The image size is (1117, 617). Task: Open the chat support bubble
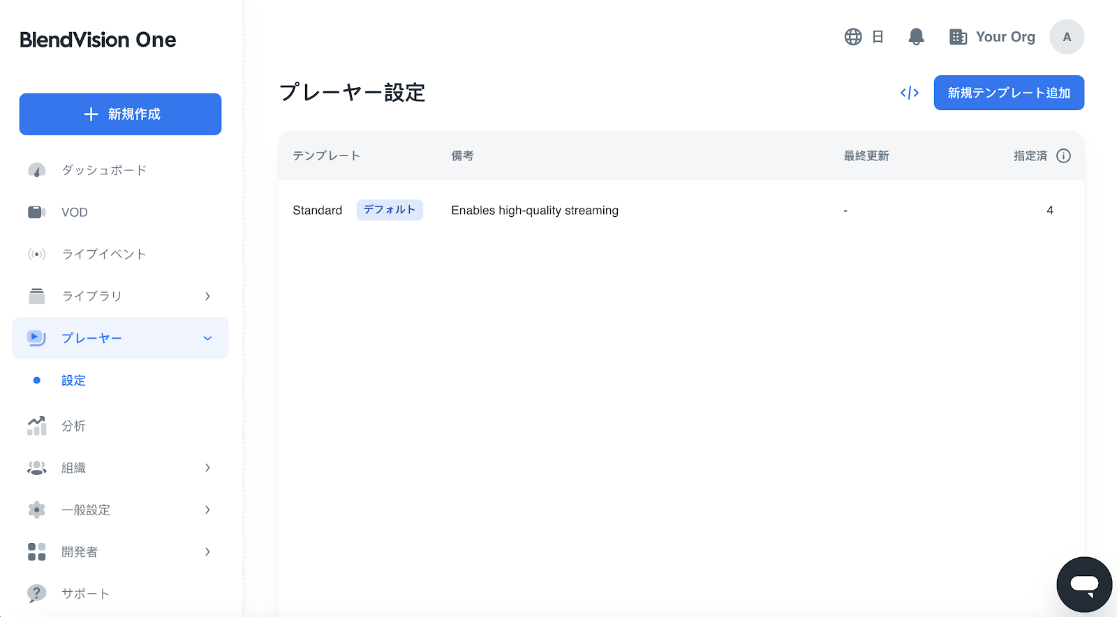click(x=1083, y=584)
